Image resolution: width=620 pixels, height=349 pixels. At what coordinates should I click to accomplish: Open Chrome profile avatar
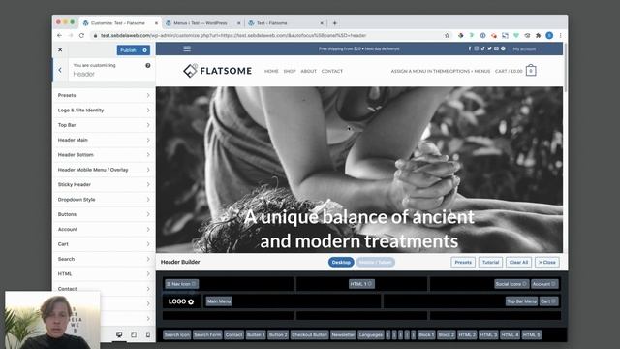[549, 35]
